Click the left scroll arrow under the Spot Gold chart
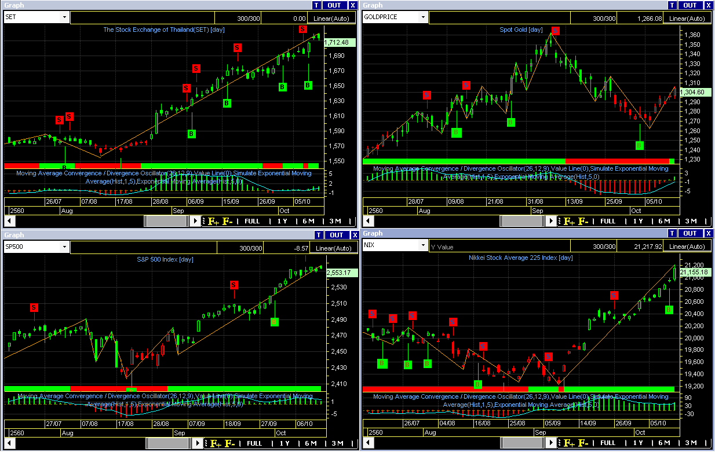Screen dimensions: 715x452 coord(367,221)
